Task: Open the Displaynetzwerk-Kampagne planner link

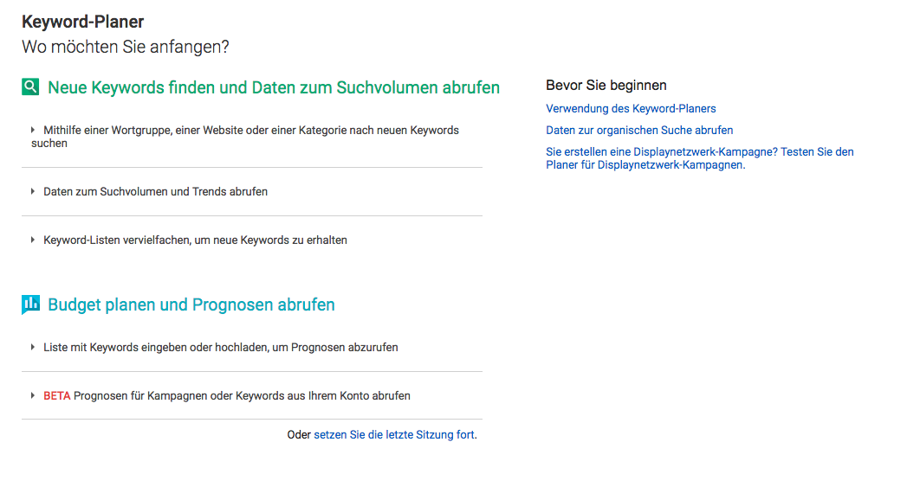Action: coord(699,158)
